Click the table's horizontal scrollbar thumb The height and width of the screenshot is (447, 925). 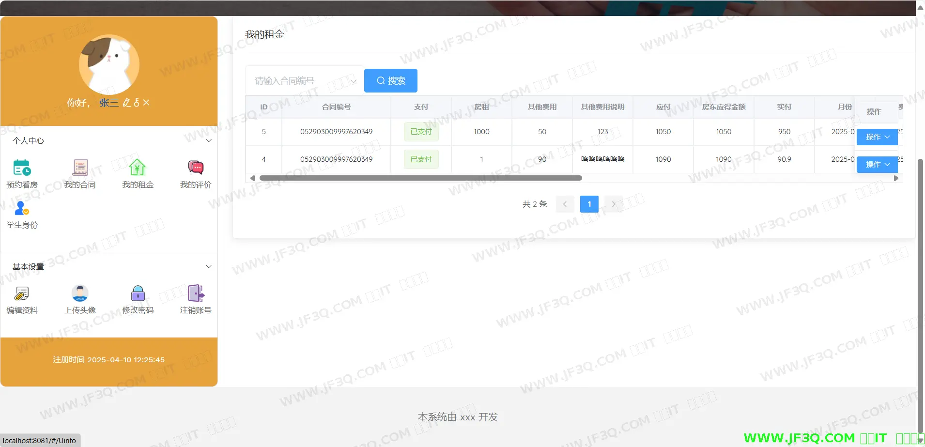[x=420, y=178]
